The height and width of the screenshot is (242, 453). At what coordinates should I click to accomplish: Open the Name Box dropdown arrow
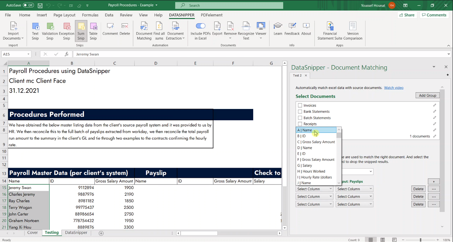pos(28,54)
